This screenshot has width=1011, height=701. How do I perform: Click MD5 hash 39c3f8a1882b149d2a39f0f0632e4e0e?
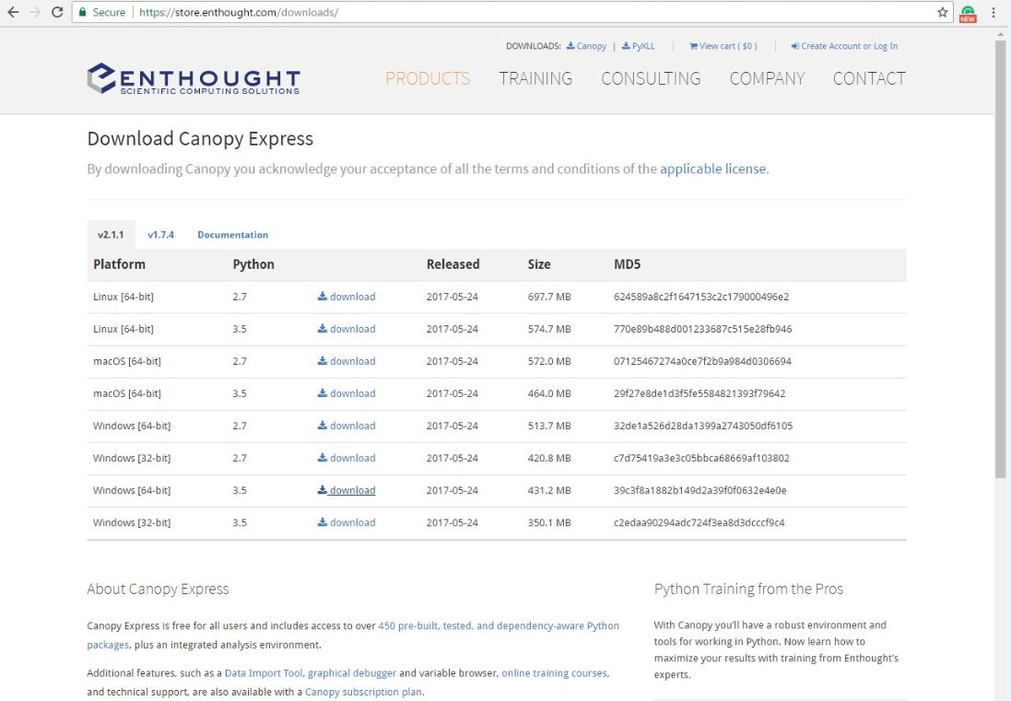click(x=700, y=490)
